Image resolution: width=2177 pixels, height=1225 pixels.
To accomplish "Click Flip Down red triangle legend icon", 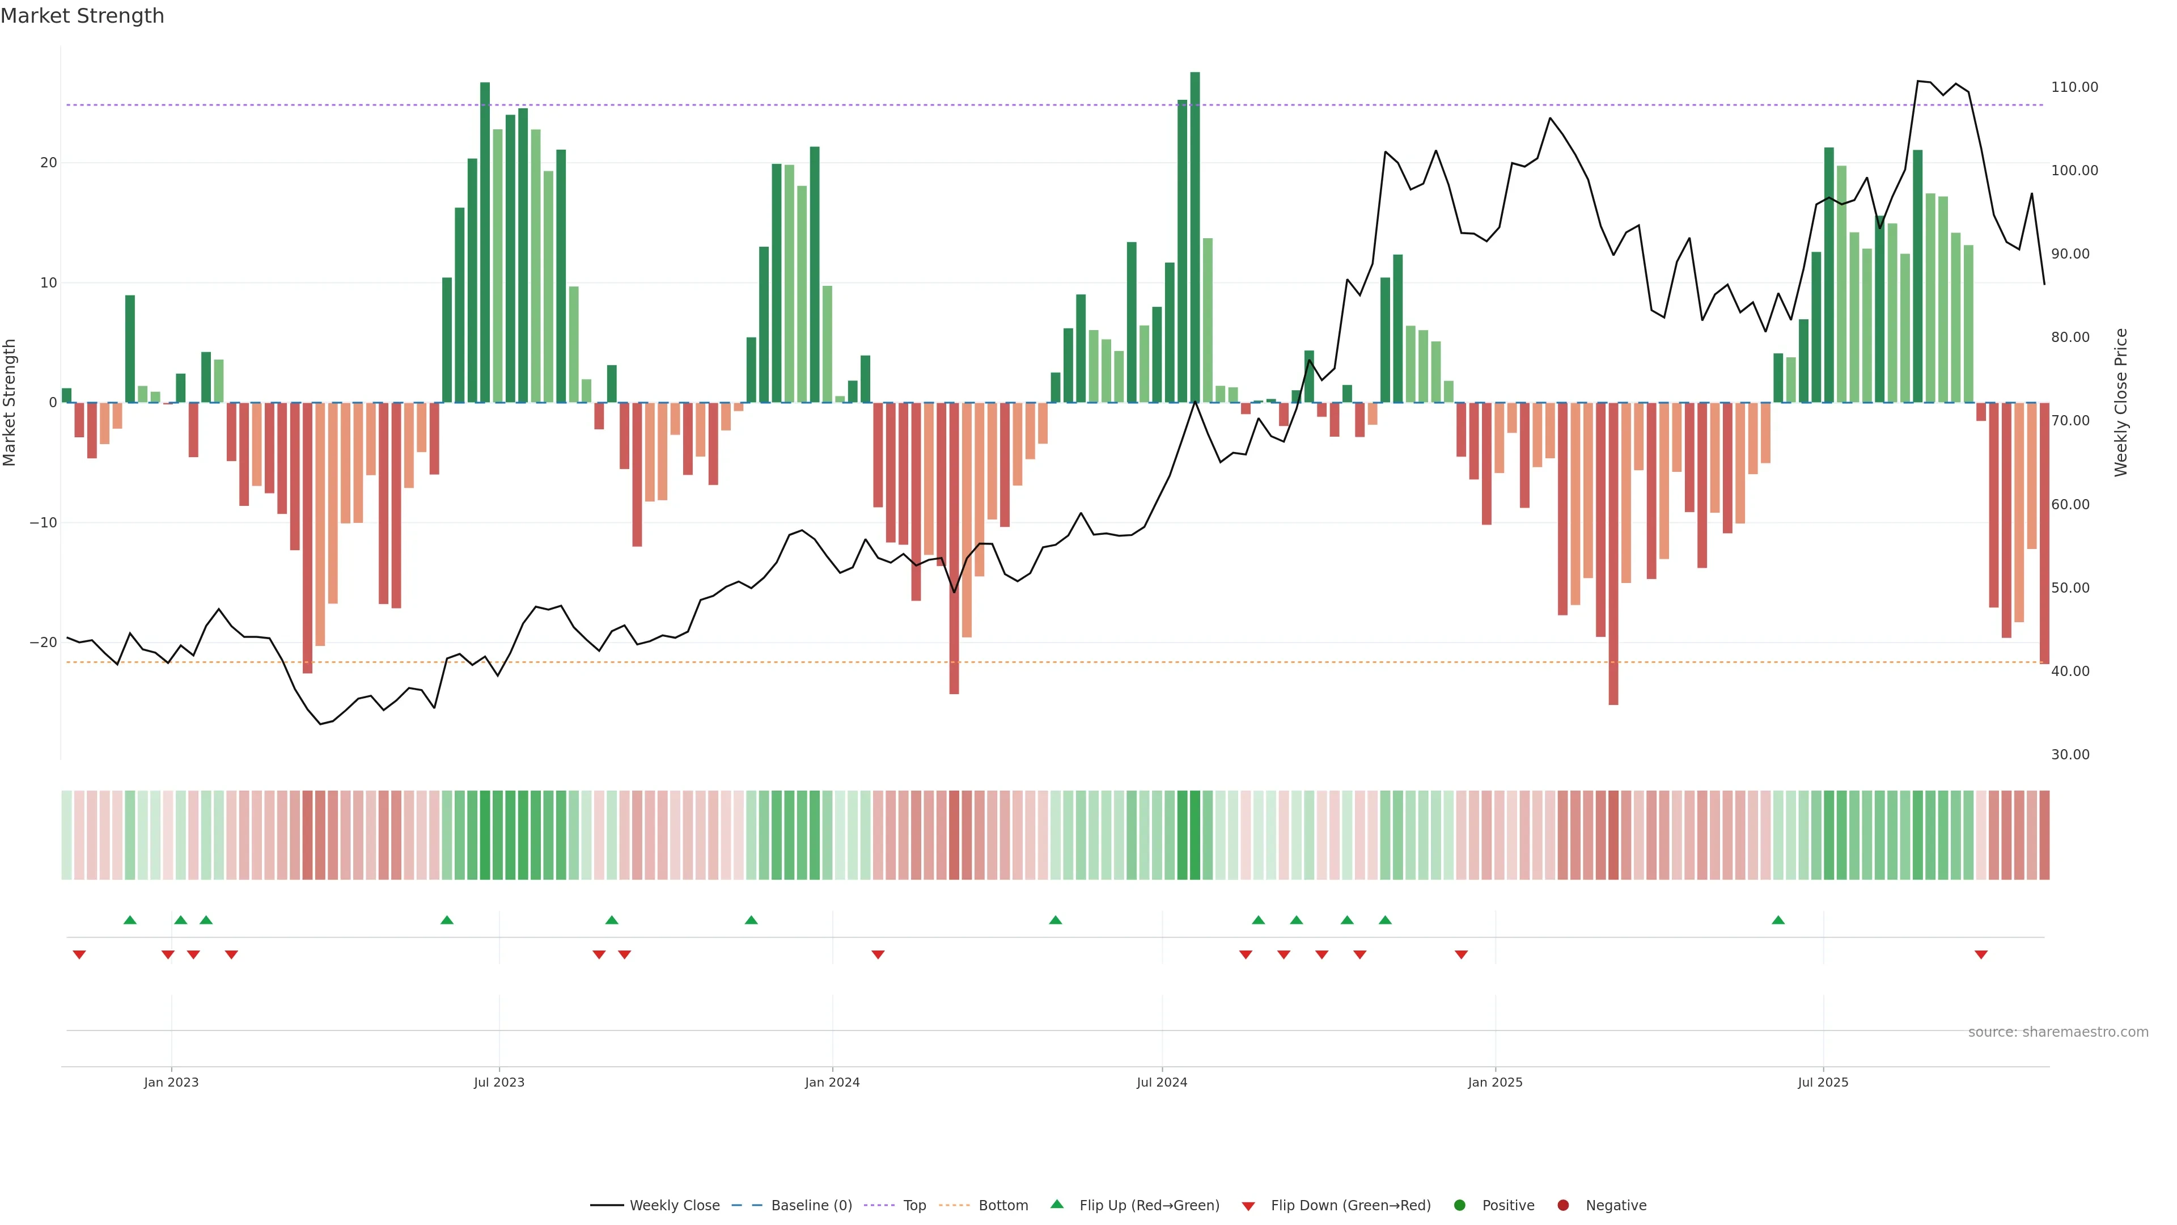I will pos(1248,1206).
